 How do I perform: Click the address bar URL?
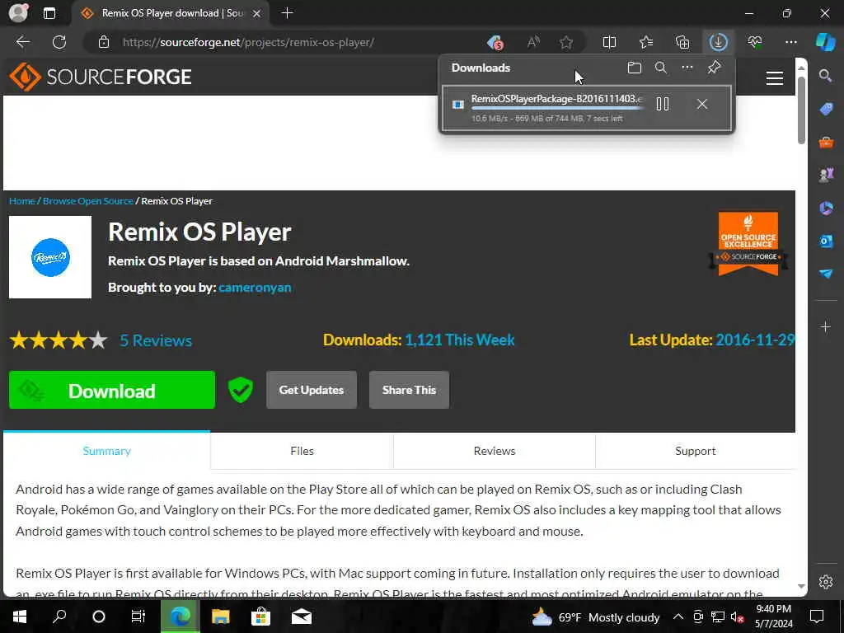[x=248, y=42]
